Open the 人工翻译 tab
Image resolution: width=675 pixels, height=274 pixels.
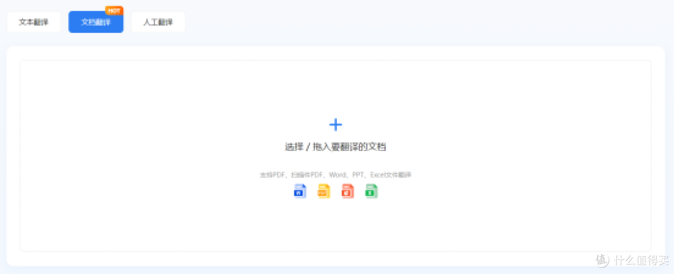point(158,22)
